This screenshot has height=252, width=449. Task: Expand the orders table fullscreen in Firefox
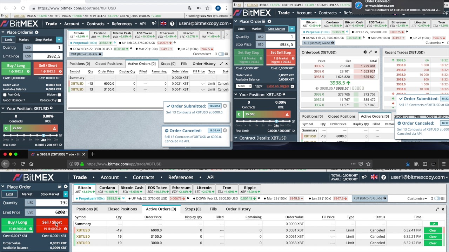tap(437, 209)
